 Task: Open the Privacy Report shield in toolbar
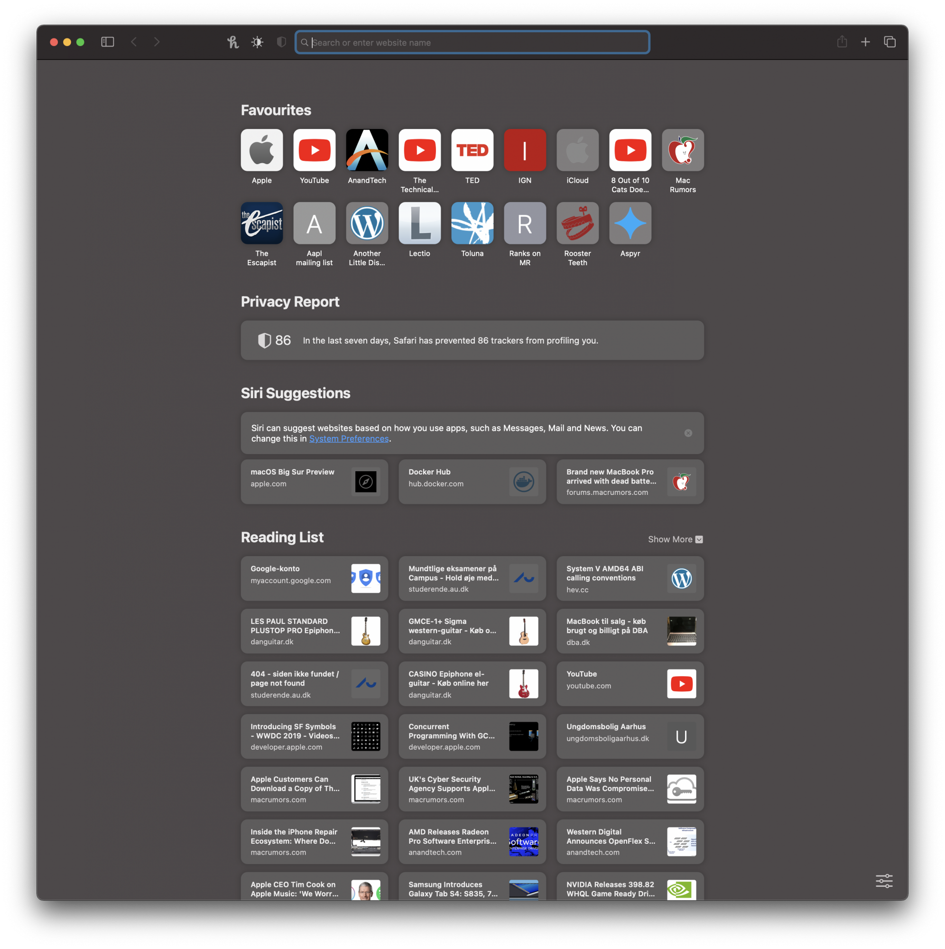tap(281, 42)
